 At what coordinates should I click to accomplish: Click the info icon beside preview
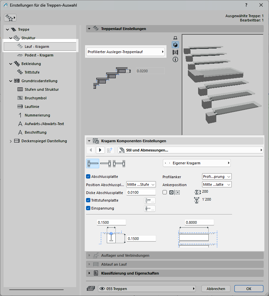(175, 59)
